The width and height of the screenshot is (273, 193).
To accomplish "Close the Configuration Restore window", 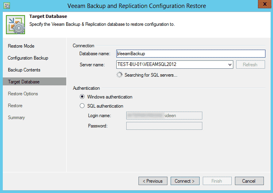I will tap(264, 4).
